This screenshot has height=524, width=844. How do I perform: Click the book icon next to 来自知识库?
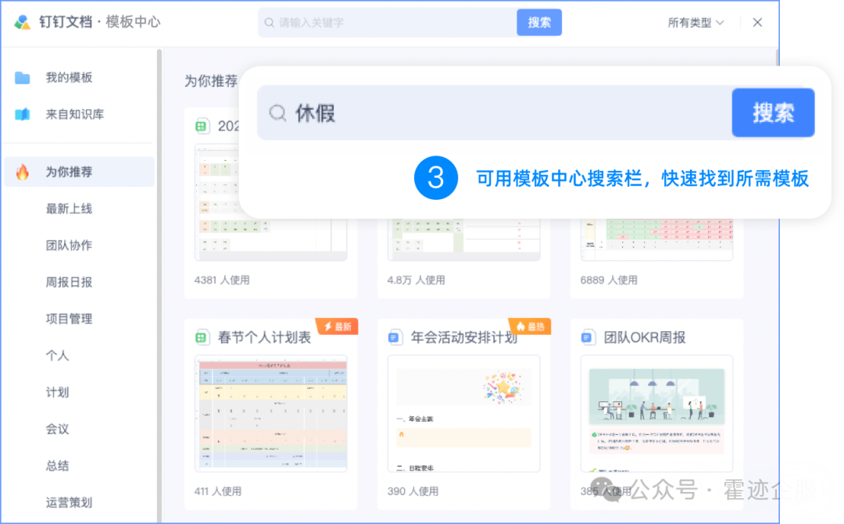pyautogui.click(x=23, y=114)
